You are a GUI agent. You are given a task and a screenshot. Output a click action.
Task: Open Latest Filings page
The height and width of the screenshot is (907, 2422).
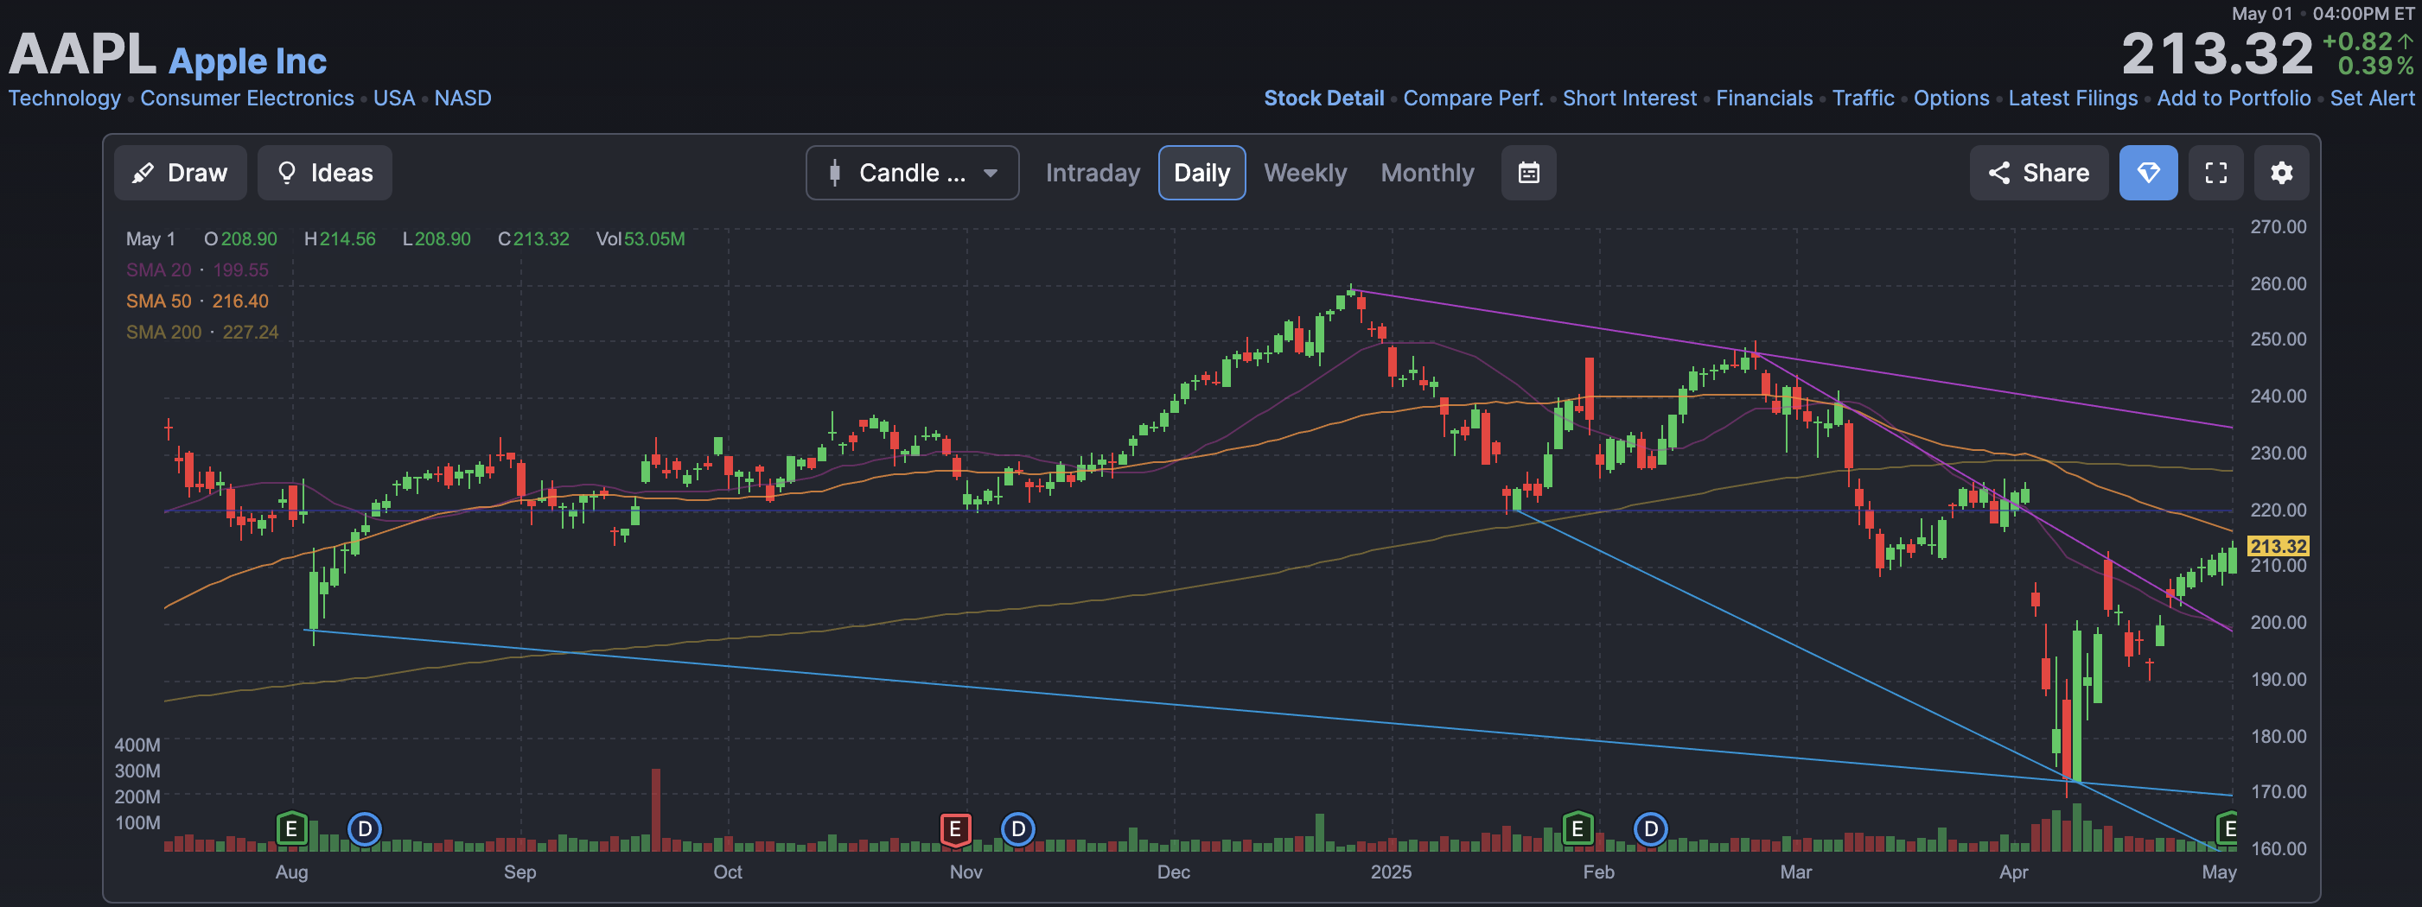2072,98
